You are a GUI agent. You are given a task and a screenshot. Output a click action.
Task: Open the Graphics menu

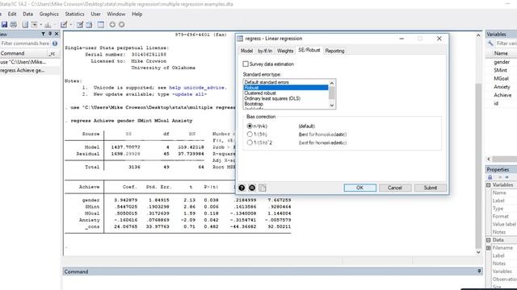48,14
